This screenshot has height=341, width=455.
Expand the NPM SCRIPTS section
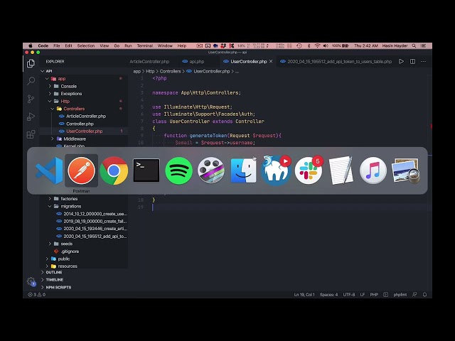pyautogui.click(x=58, y=287)
